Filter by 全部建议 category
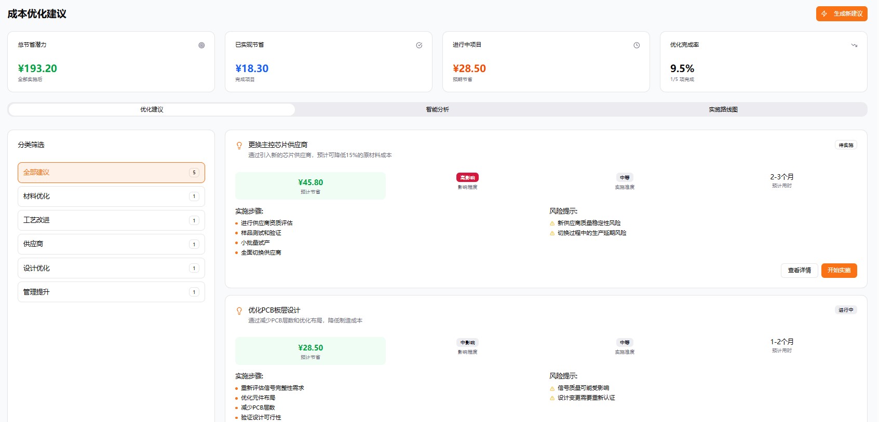The width and height of the screenshot is (879, 422). (111, 173)
